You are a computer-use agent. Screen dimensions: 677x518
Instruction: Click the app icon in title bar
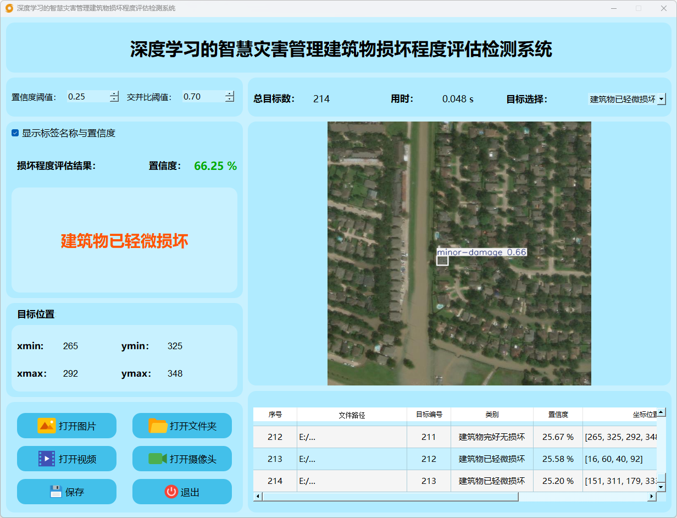(x=9, y=8)
